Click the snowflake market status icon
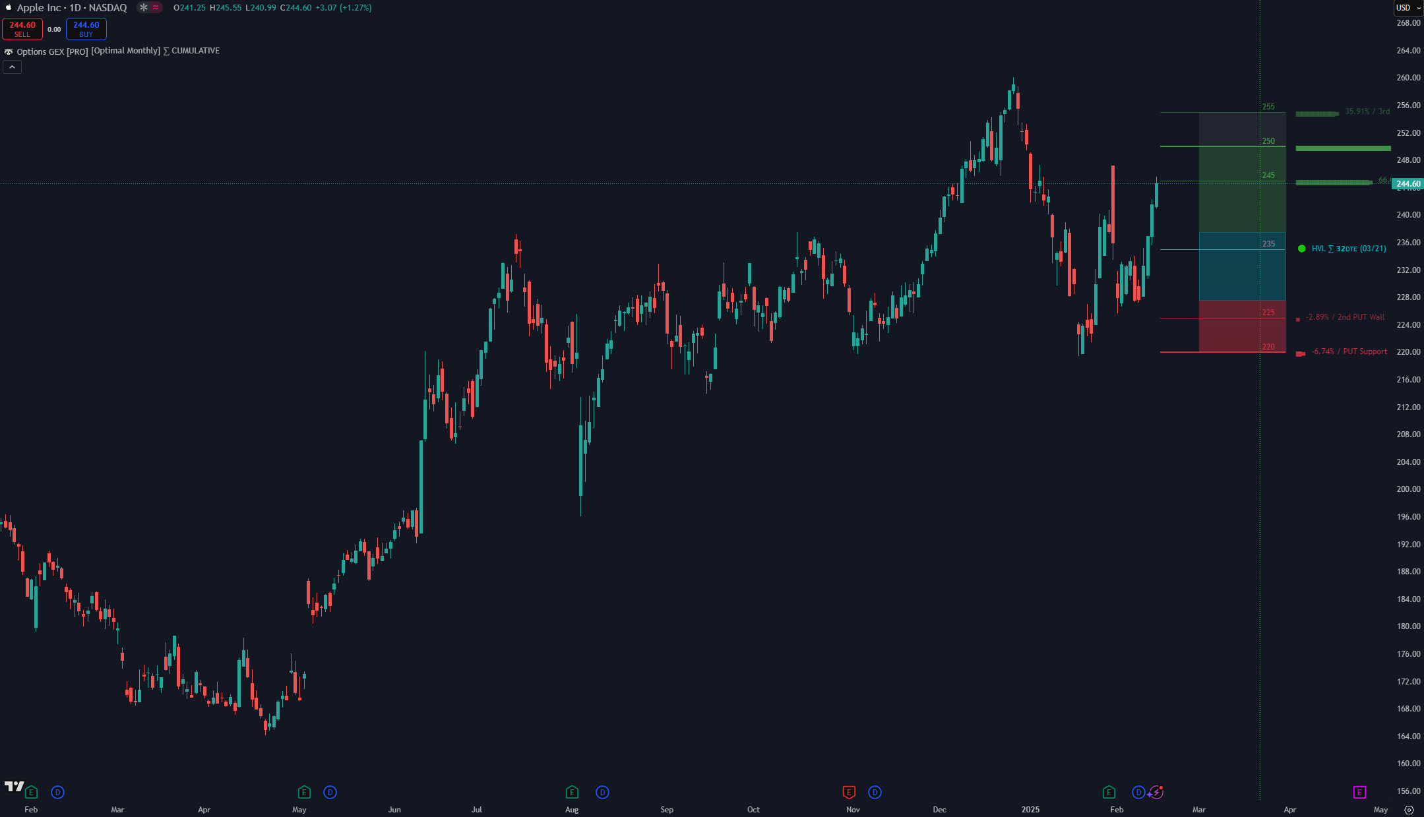The height and width of the screenshot is (817, 1424). click(144, 8)
